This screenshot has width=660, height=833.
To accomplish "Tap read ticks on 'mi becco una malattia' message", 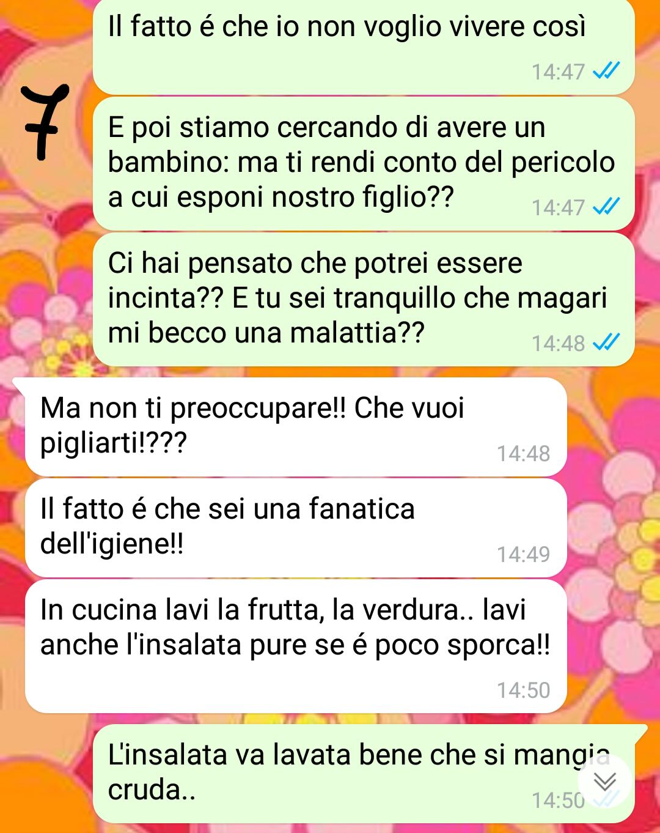I will [x=607, y=343].
